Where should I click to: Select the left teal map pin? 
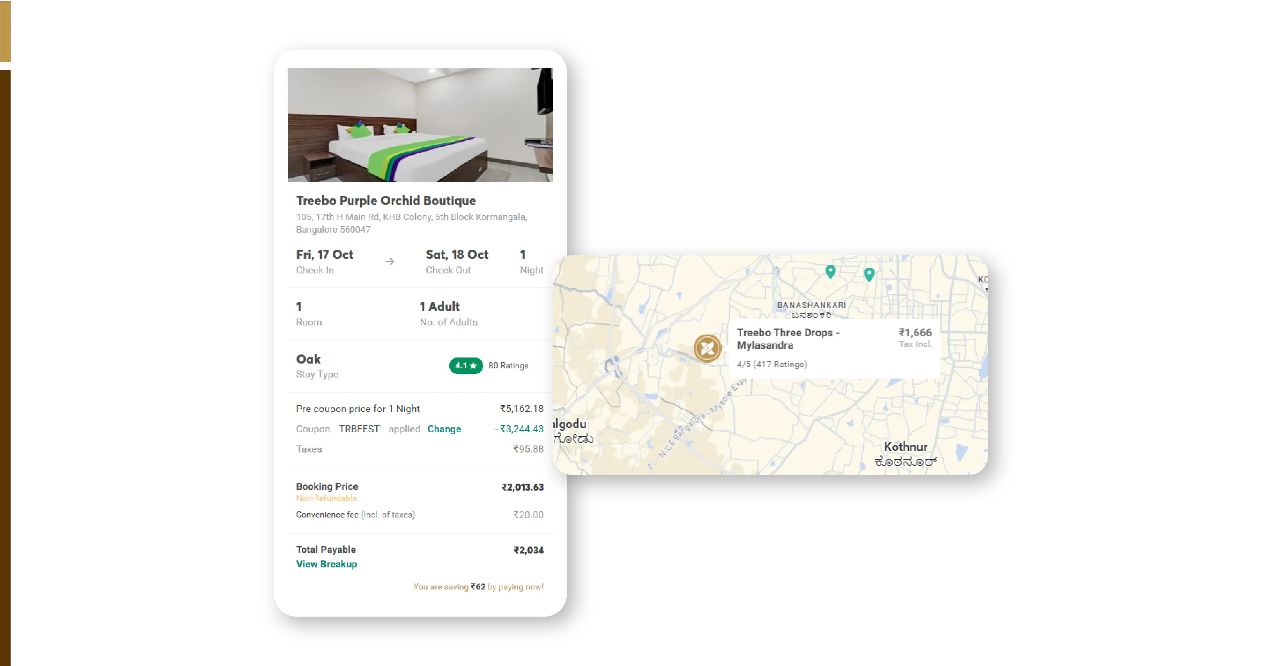(830, 272)
